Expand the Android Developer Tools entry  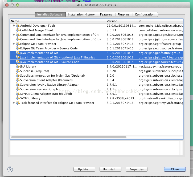pyautogui.click(x=14, y=26)
